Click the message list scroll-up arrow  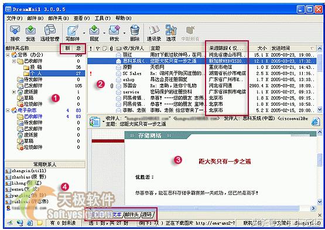click(320, 49)
